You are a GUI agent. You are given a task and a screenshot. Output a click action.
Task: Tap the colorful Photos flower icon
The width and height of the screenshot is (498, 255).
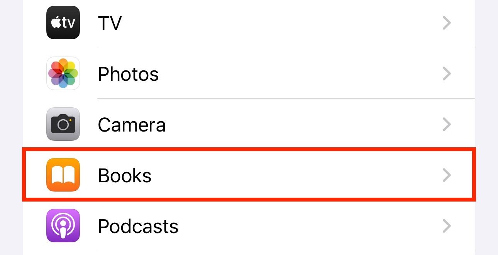tap(63, 73)
